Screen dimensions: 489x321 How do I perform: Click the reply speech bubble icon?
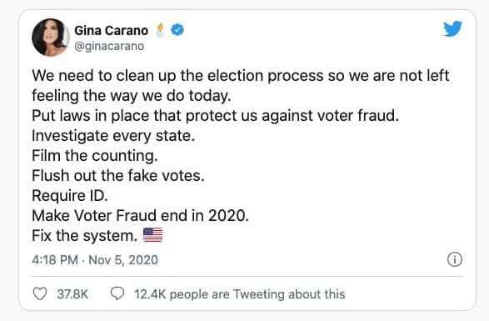(117, 293)
